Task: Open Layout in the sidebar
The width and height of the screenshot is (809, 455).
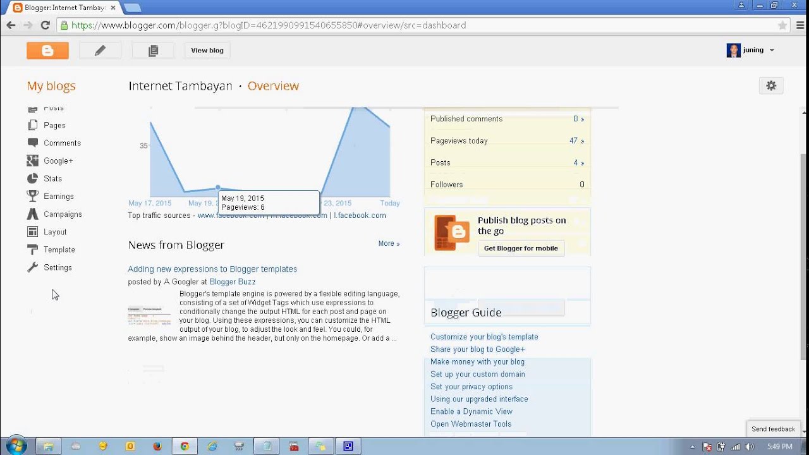Action: tap(55, 232)
